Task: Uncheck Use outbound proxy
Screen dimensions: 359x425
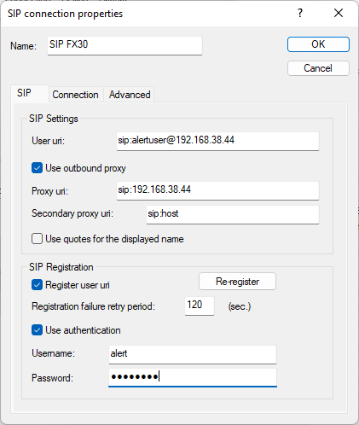Action: click(37, 168)
